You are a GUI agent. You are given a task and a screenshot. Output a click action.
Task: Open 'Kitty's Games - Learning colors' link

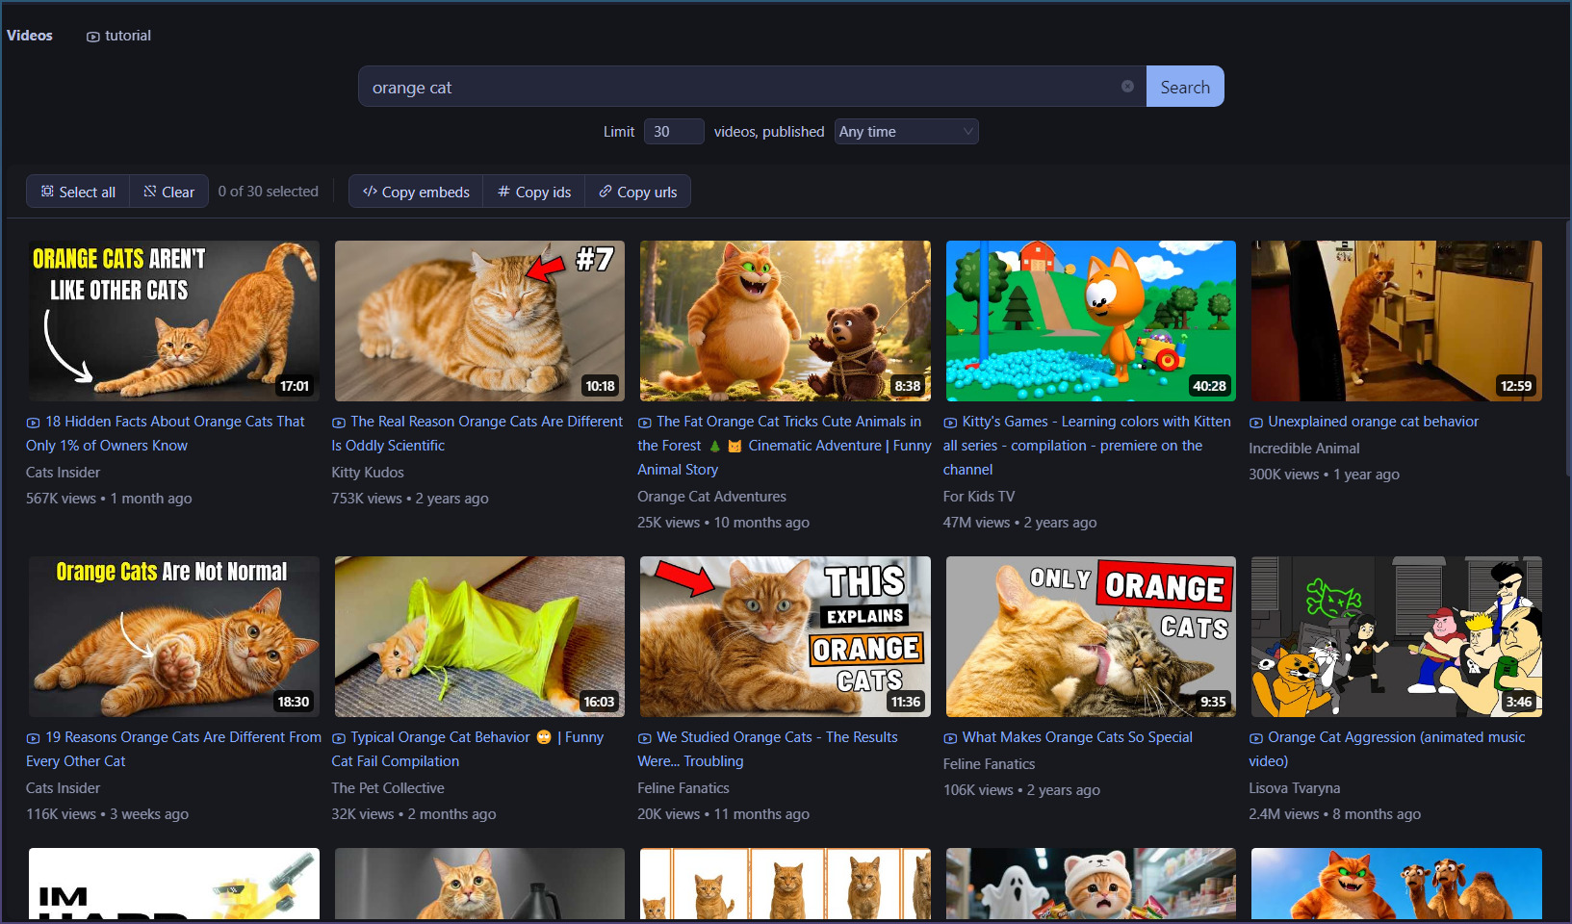pos(1087,446)
